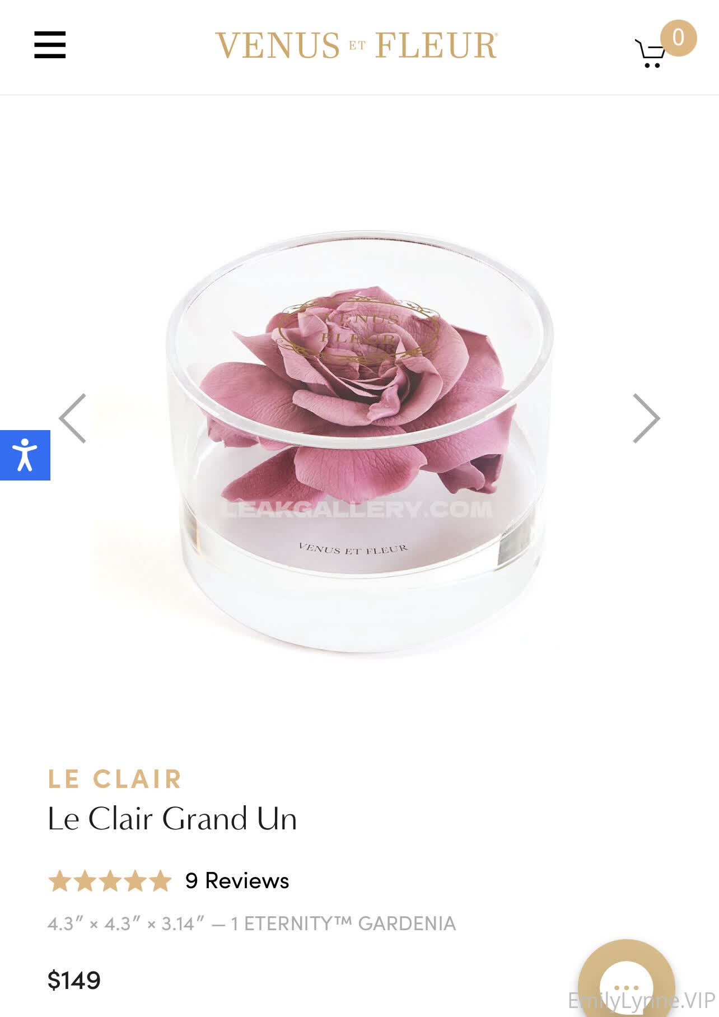Open the hamburger navigation menu
This screenshot has height=1017, width=719.
pos(50,45)
